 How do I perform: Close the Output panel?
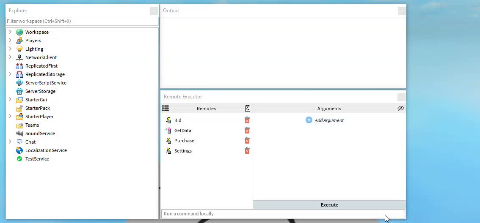(402, 11)
